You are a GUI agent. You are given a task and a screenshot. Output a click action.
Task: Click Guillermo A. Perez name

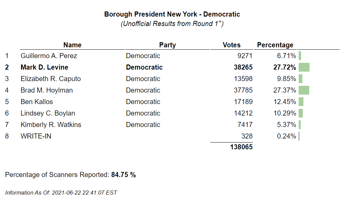49,56
